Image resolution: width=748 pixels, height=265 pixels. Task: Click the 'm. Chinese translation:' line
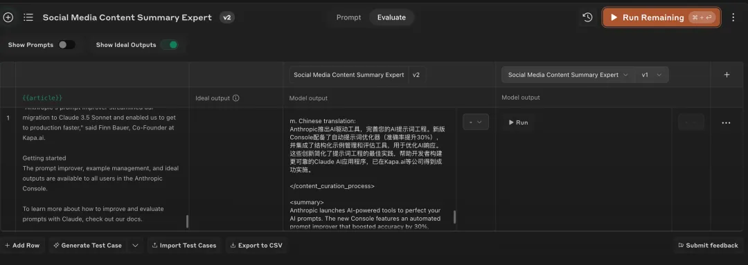323,121
